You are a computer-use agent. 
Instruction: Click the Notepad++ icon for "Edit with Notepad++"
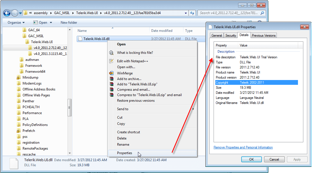tap(111, 61)
